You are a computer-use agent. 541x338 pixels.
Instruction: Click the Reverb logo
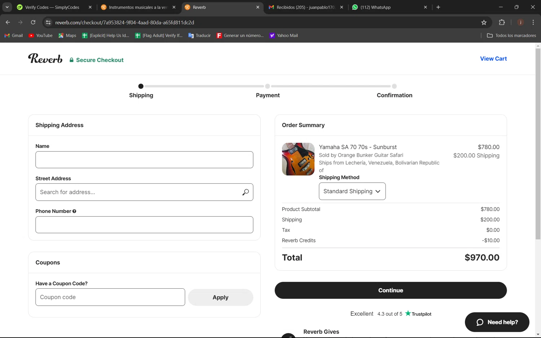(45, 58)
